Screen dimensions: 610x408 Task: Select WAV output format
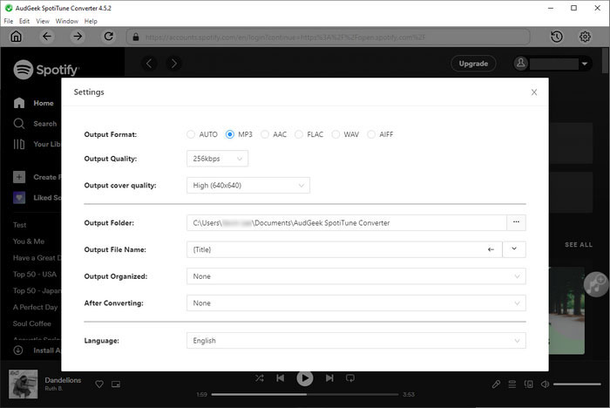(335, 134)
